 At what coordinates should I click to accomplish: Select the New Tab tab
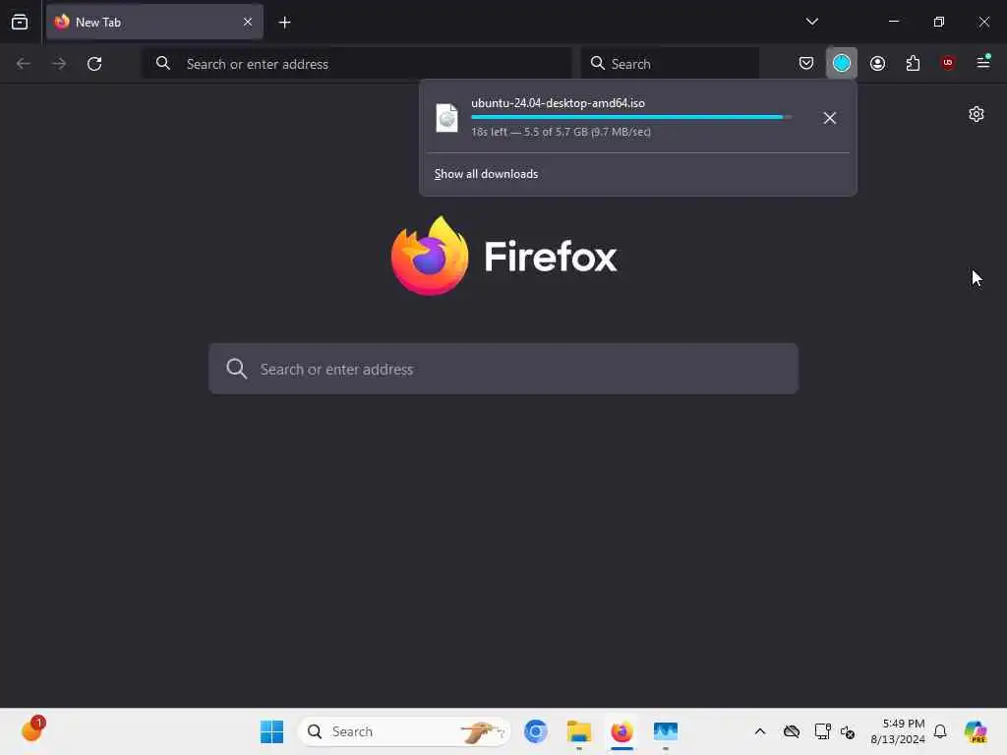pyautogui.click(x=154, y=22)
